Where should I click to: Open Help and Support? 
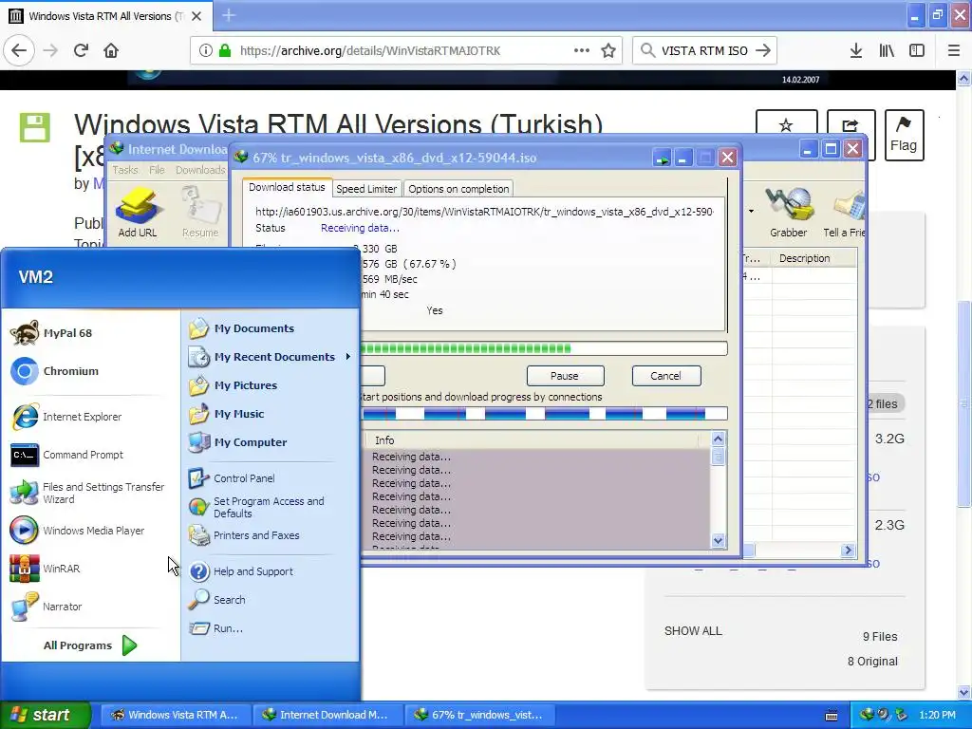[x=241, y=571]
